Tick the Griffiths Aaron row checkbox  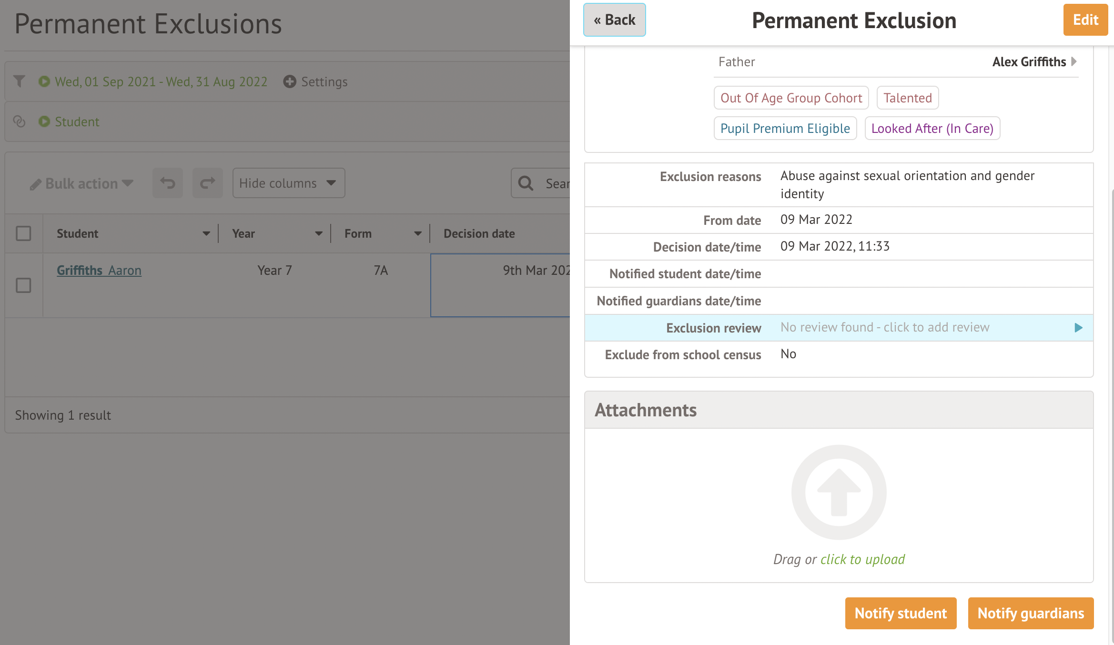tap(23, 285)
